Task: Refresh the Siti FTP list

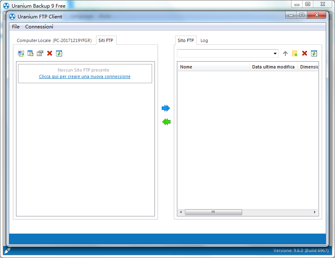Action: tap(59, 53)
